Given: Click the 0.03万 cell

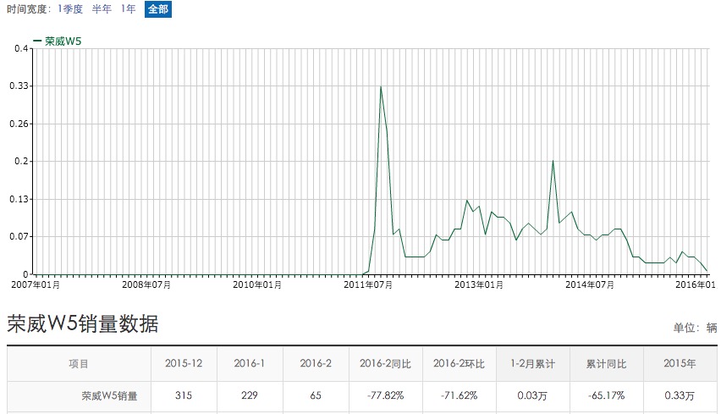Looking at the screenshot, I should (x=532, y=395).
